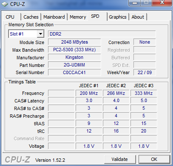Image resolution: width=173 pixels, height=166 pixels.
Task: Click the CPU-Z title bar app icon
Action: (x=5, y=4)
